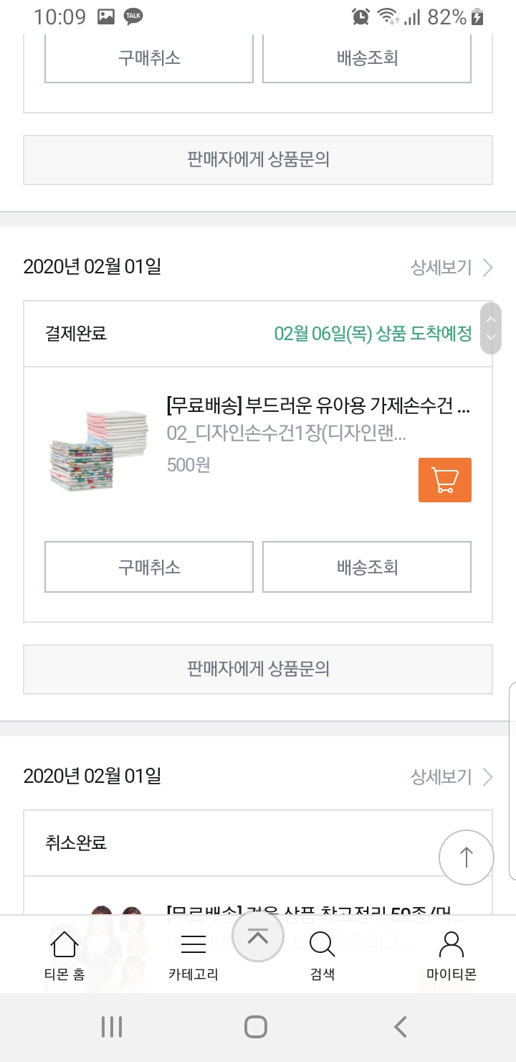
Task: Open 상세보기 for the gauze handkerchief order
Action: point(451,268)
